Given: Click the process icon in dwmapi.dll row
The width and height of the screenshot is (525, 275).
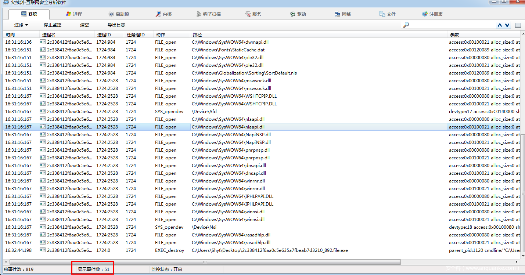Looking at the screenshot, I should coord(43,42).
